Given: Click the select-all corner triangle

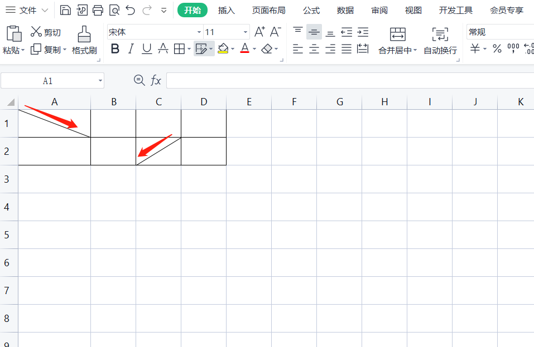Looking at the screenshot, I should tap(11, 102).
